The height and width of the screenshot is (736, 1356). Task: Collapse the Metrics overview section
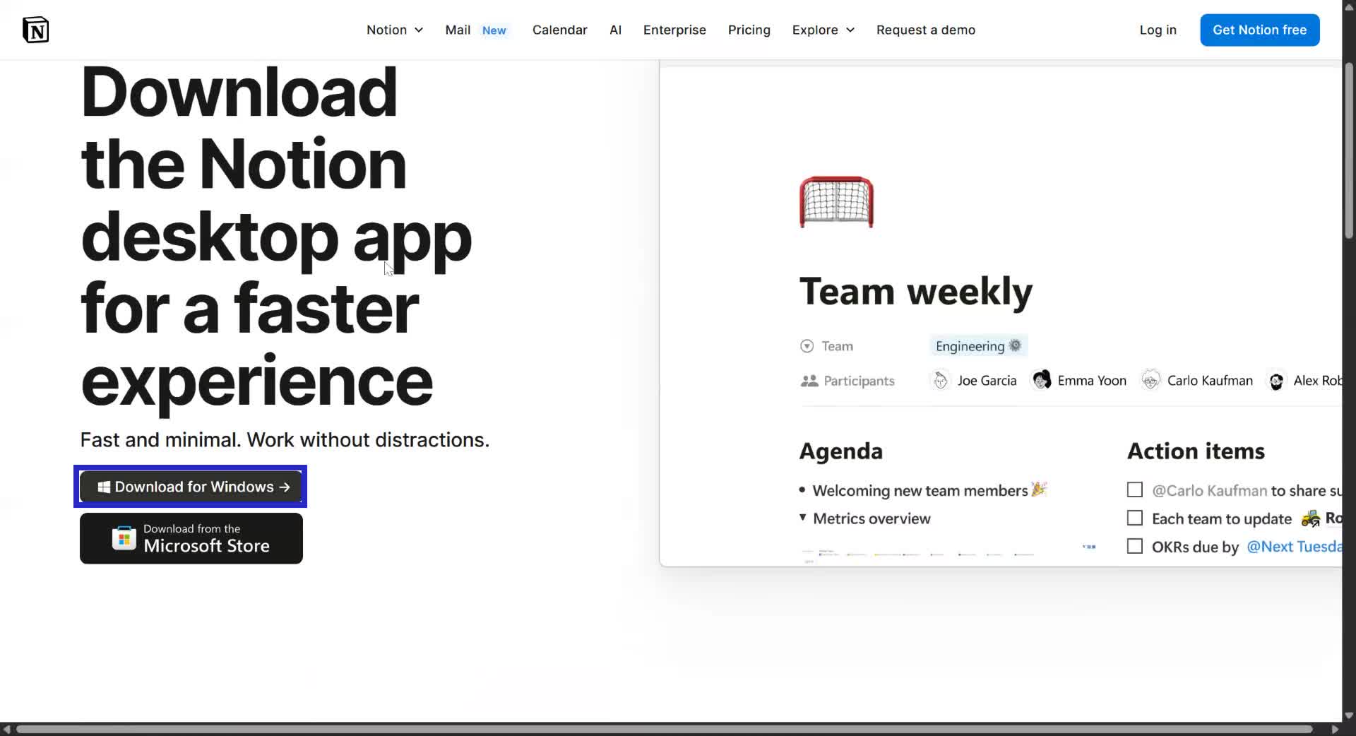[x=802, y=518]
